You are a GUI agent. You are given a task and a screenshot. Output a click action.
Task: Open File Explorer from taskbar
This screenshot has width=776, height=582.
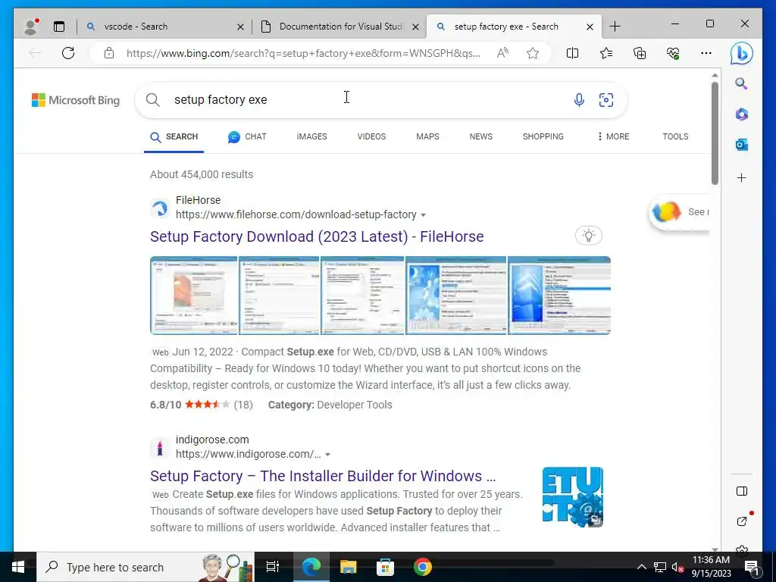tap(349, 567)
